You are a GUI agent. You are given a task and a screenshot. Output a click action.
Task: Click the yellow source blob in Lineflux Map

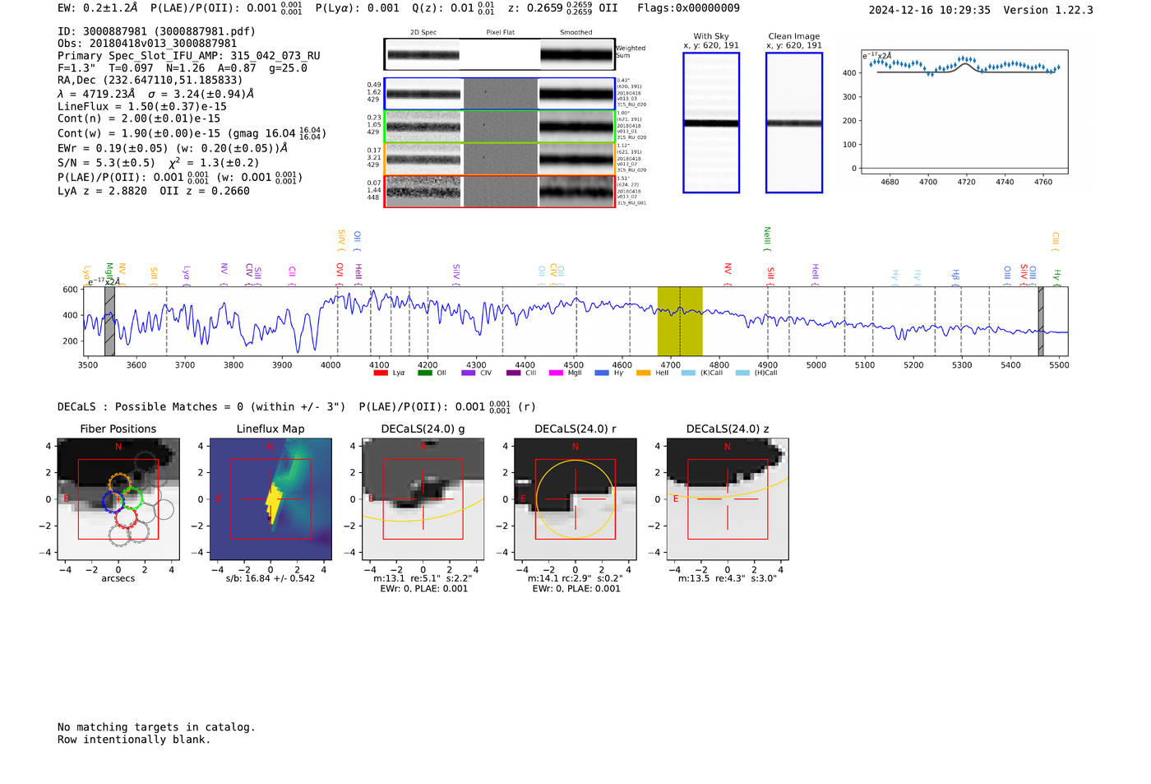(x=272, y=501)
